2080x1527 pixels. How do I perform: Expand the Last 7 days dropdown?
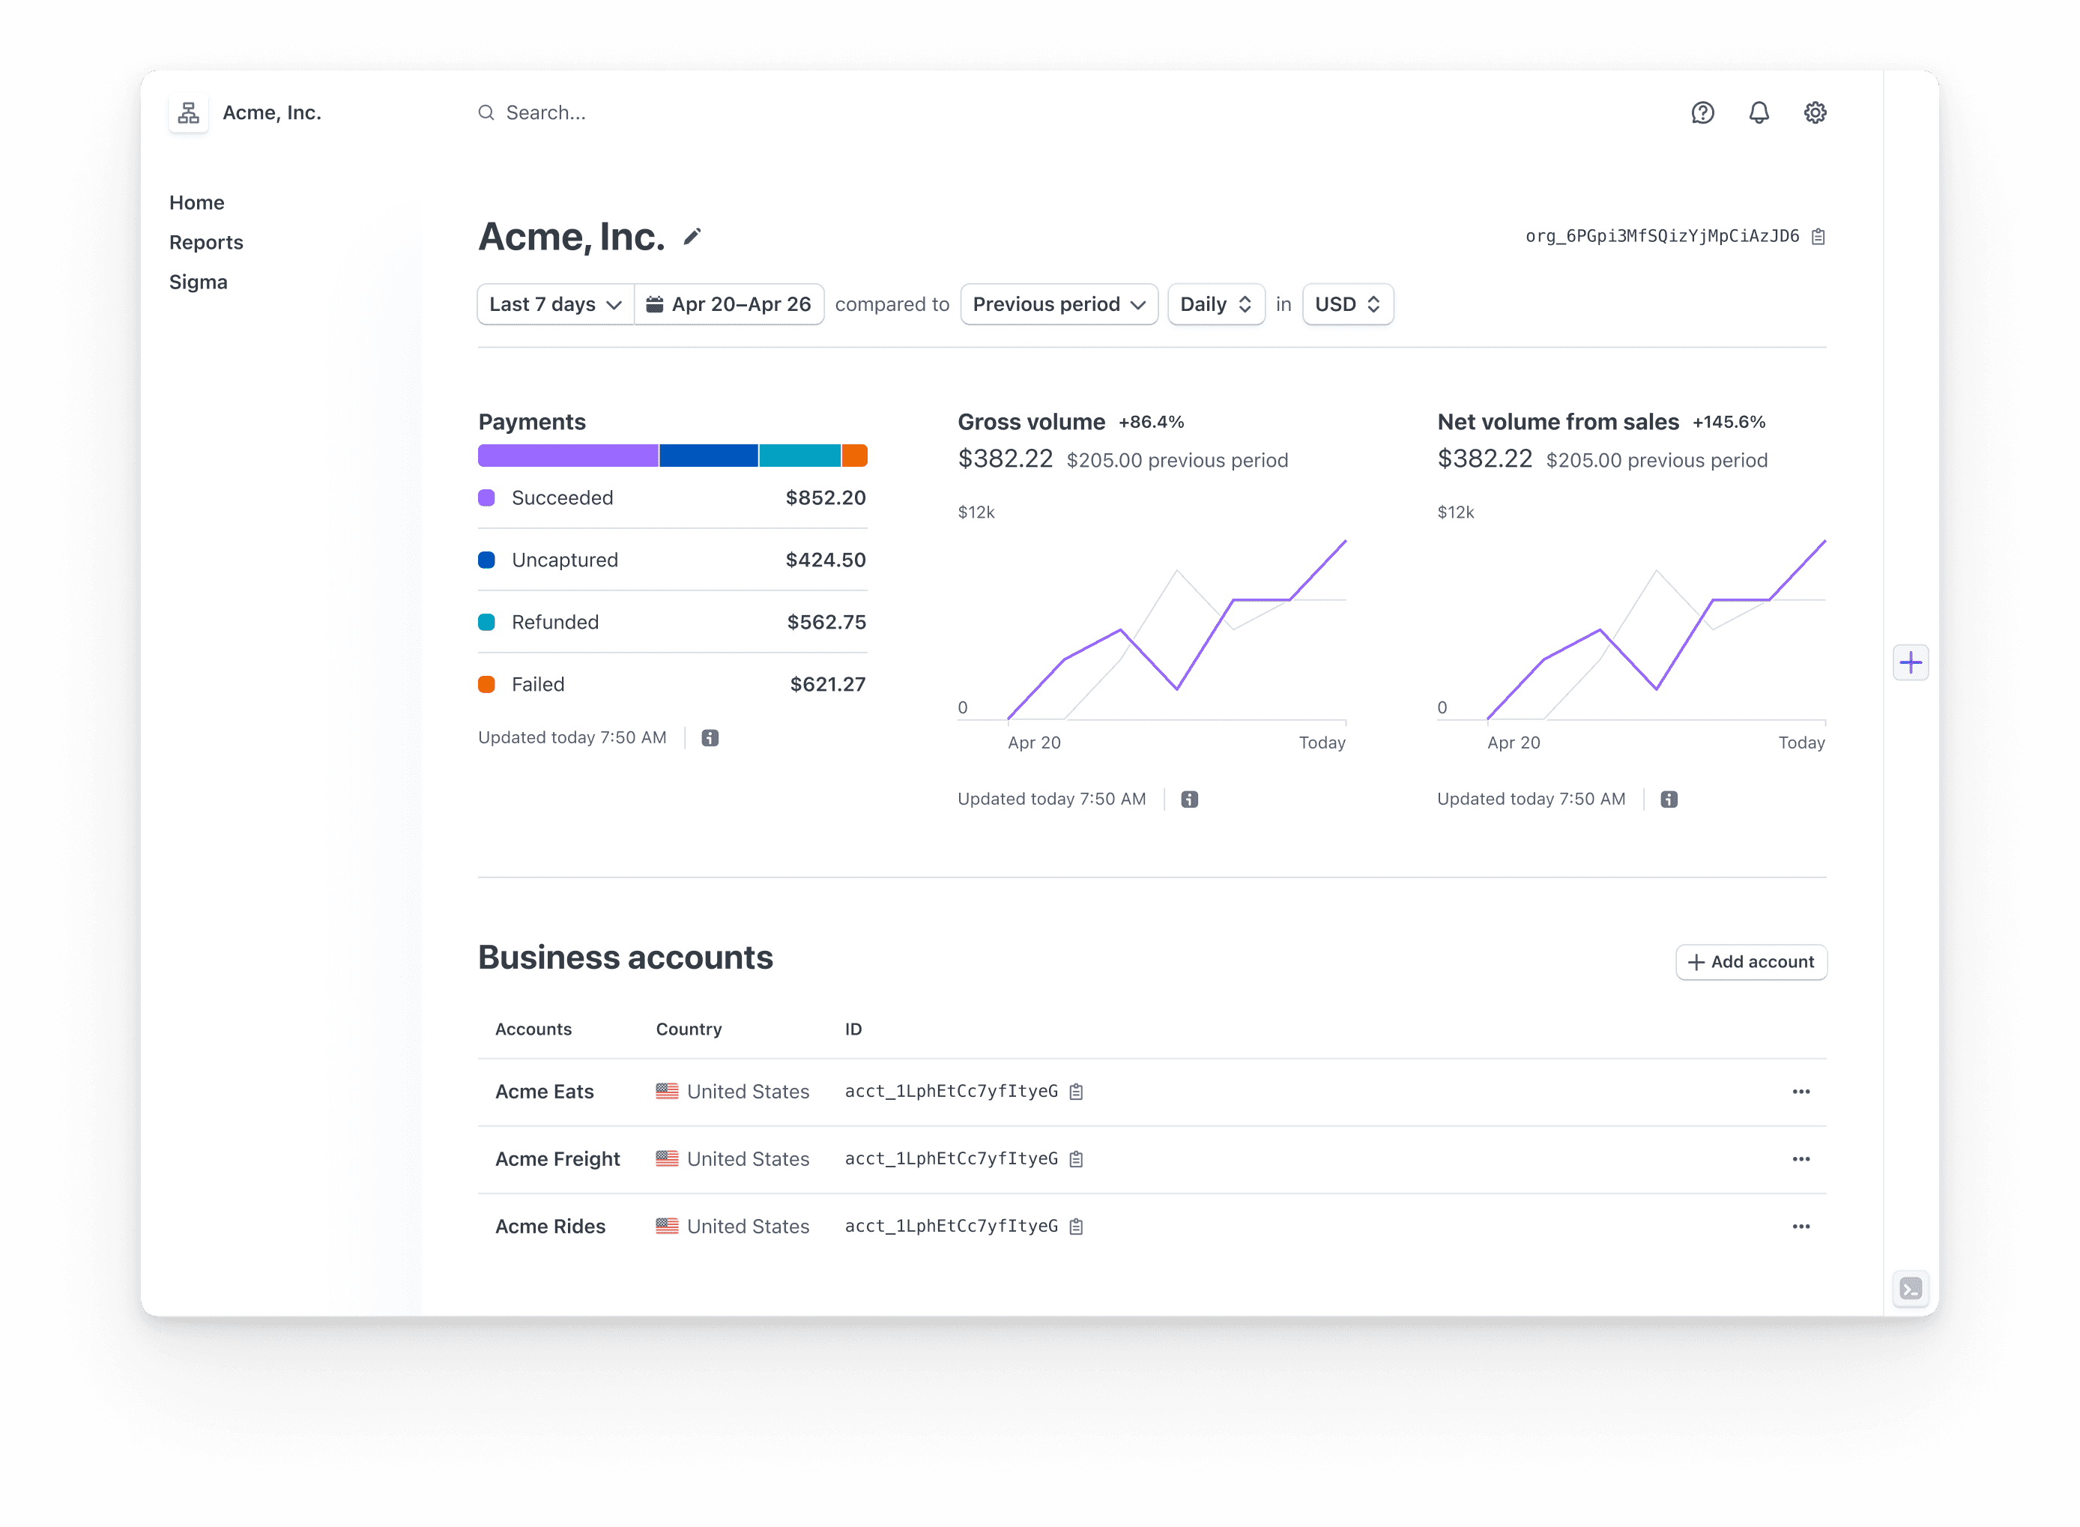pos(554,304)
